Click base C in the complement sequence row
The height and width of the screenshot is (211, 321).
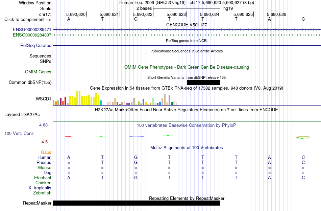coord(303,19)
